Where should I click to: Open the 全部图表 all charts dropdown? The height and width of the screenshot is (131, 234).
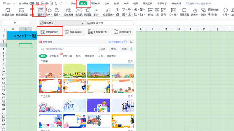108,12
